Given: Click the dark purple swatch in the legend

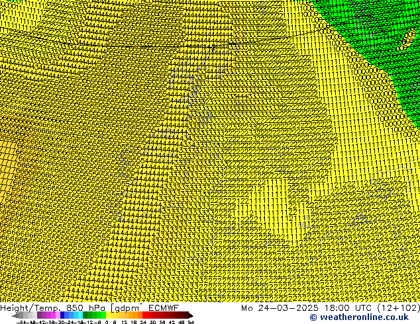Looking at the screenshot, I should [39, 315].
